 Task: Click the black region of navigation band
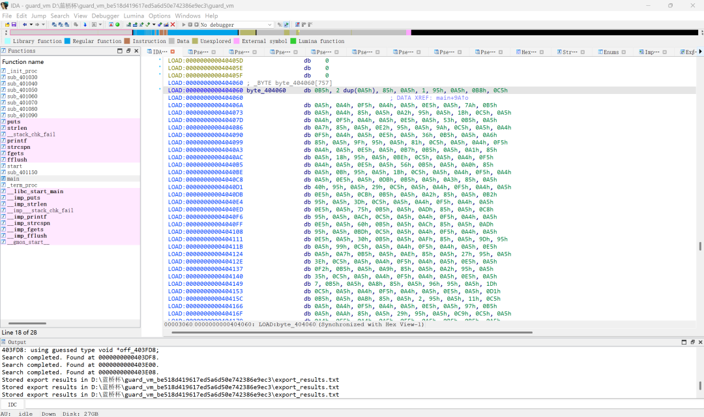pyautogui.click(x=555, y=33)
